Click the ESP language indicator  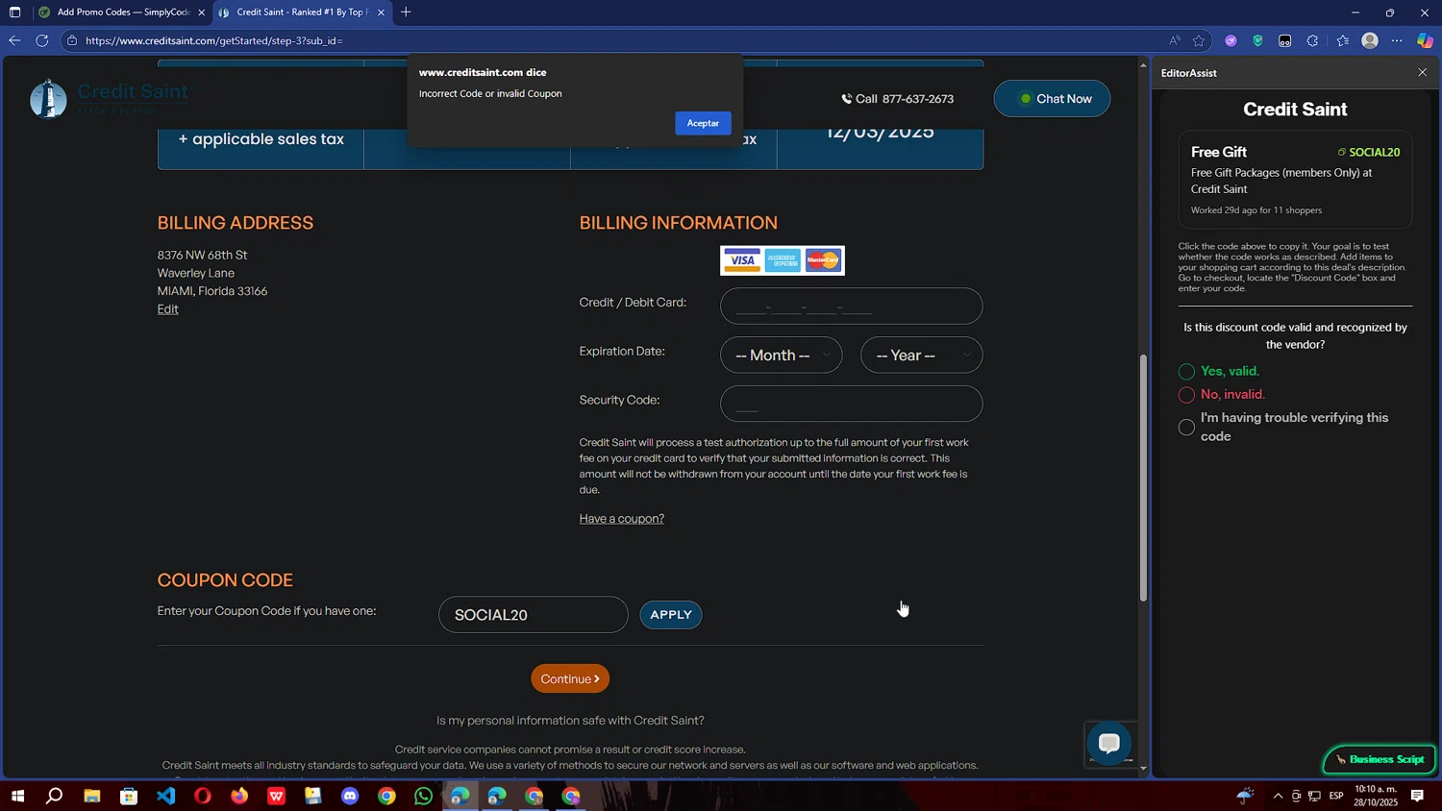coord(1336,796)
